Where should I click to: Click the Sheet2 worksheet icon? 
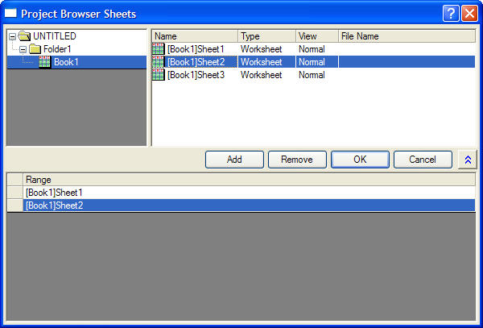159,62
